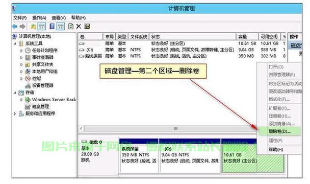The image size is (310, 184).
Task: Click the Device Manager icon in tree
Action: [28, 86]
